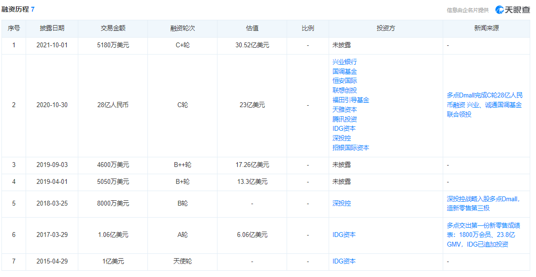Open news 深投控战略入股多点Dmall
Viewport: 536px width, 277px height.
[x=483, y=203]
